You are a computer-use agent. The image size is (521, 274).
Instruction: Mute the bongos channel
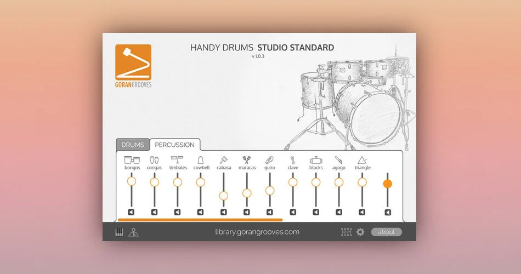[x=131, y=212]
